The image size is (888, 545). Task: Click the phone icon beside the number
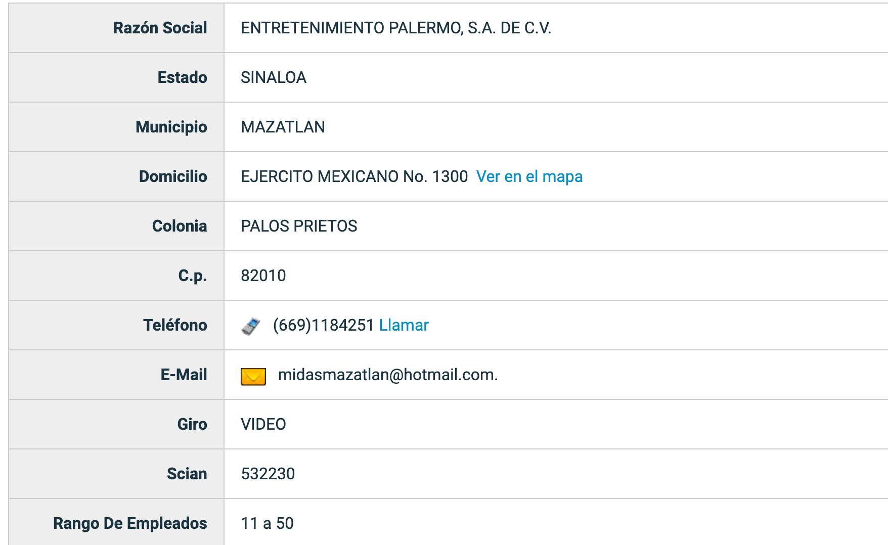click(251, 326)
